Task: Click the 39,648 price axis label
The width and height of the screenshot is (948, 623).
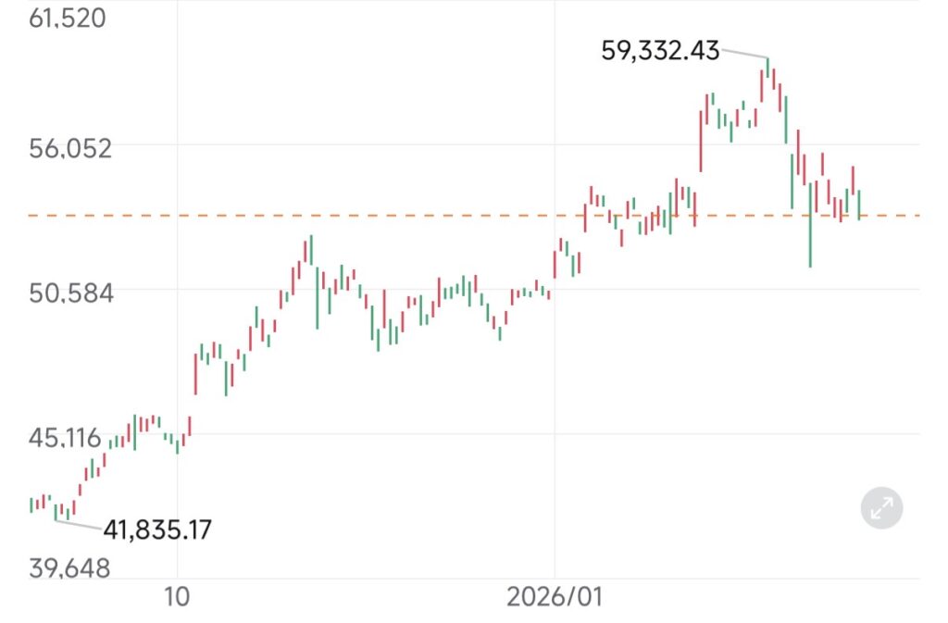Action: pyautogui.click(x=69, y=567)
